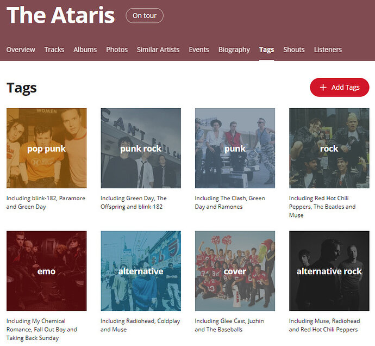Open the cover tag thumbnail
Image resolution: width=375 pixels, height=346 pixels.
235,271
